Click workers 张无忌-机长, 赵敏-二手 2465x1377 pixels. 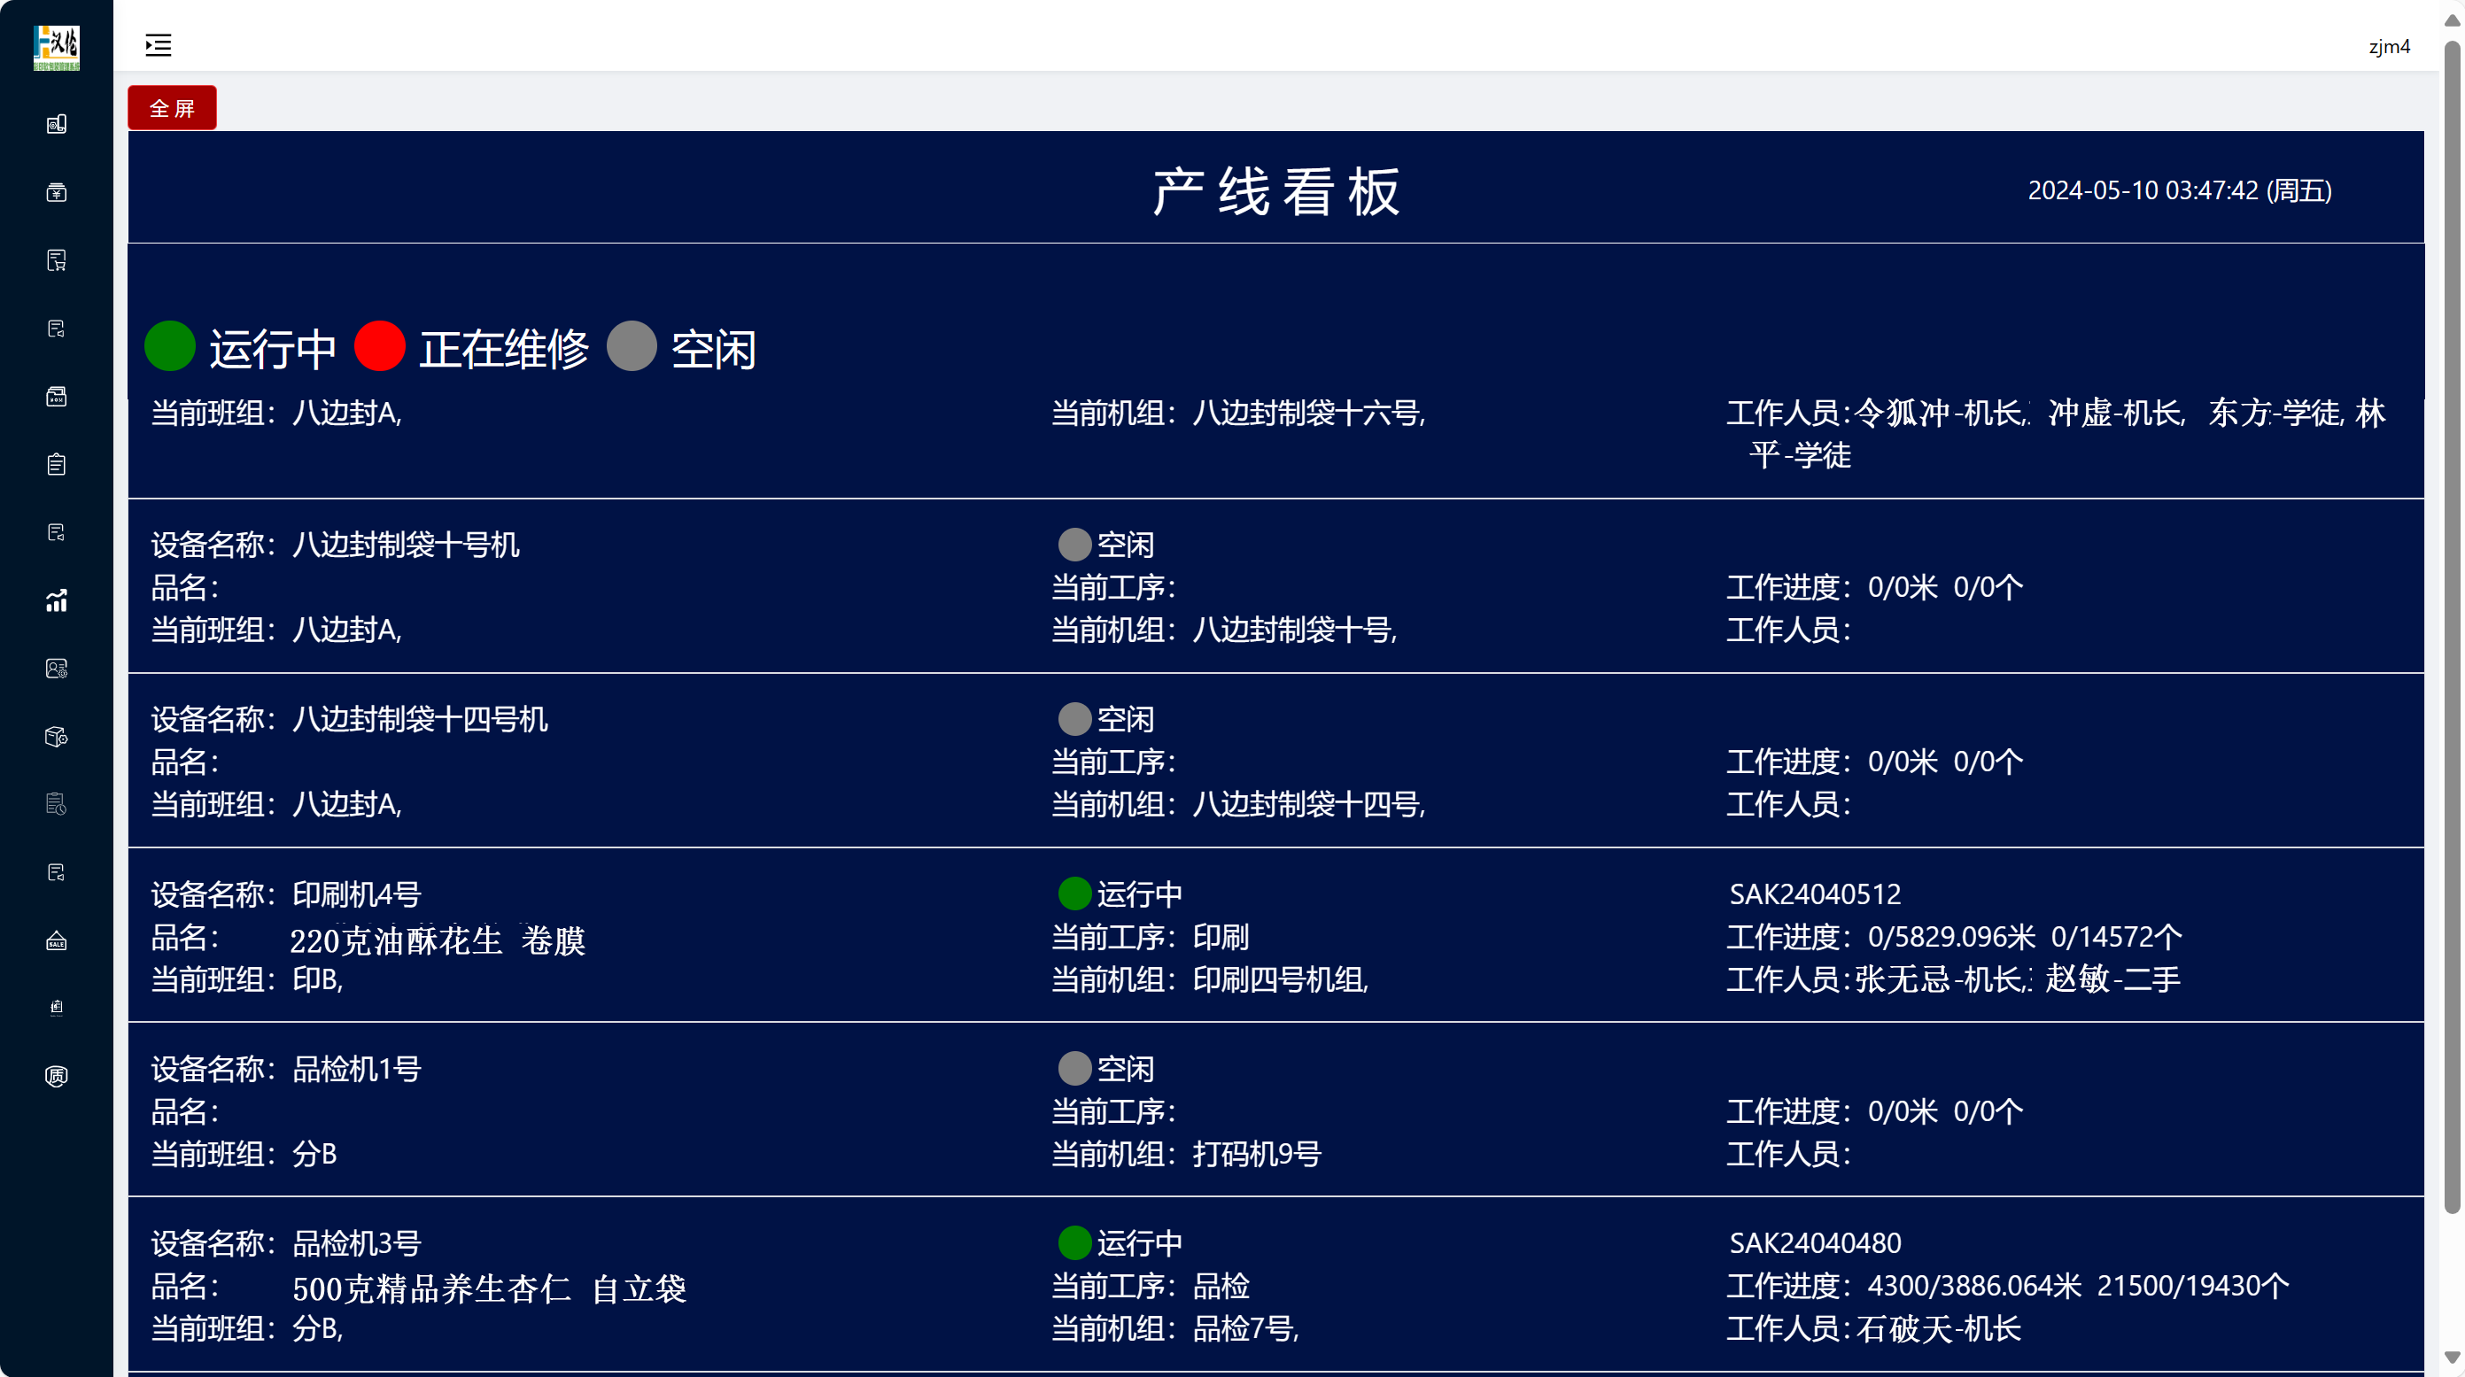2017,979
